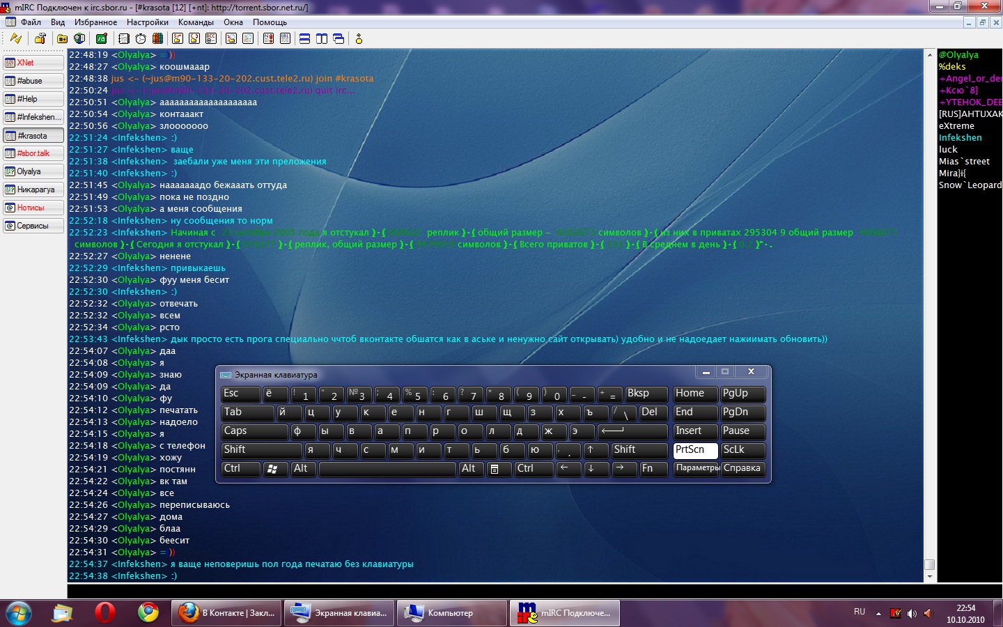Click the context menu key on the on-screen keyboard

498,469
